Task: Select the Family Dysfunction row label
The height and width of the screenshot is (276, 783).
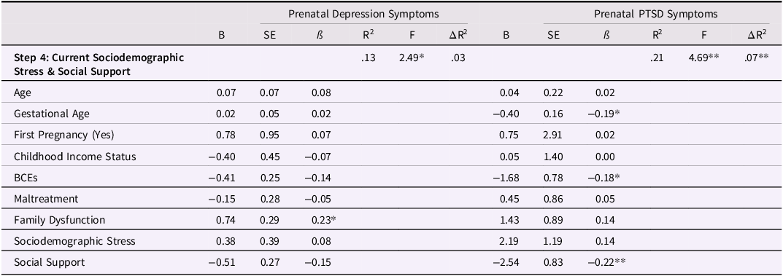Action: [x=59, y=220]
